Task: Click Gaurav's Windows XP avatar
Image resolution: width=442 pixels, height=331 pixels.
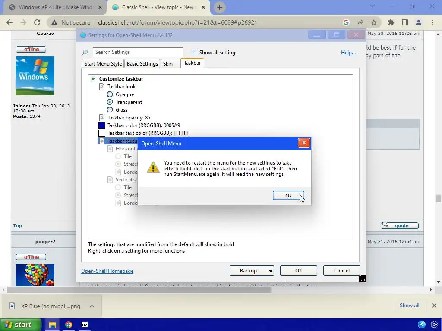Action: [x=35, y=76]
